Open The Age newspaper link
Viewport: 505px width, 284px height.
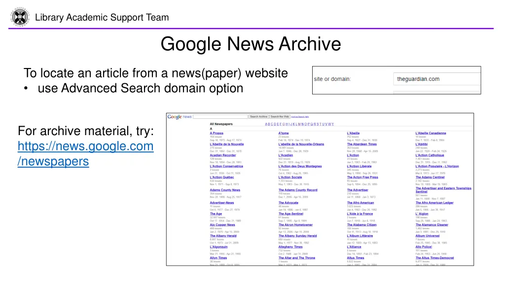[216, 214]
